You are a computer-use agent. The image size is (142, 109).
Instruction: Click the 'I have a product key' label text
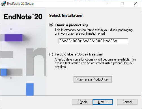71,25
